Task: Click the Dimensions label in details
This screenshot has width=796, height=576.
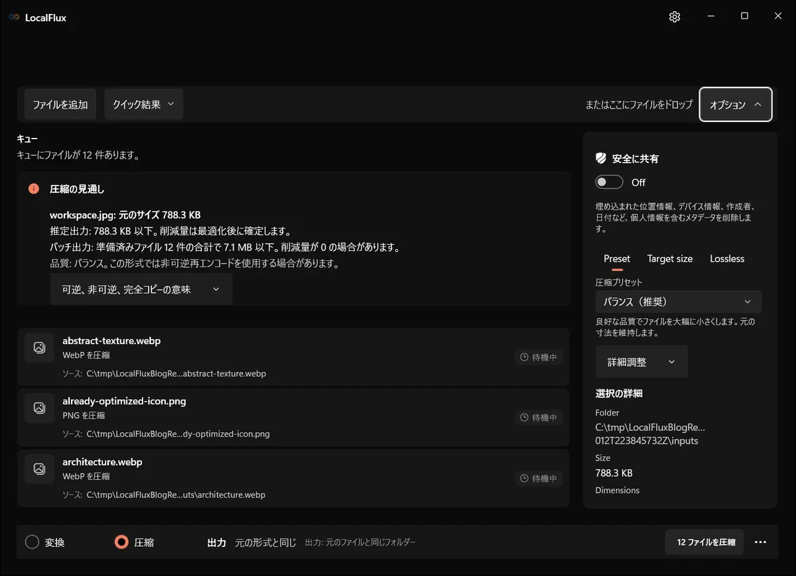Action: point(618,490)
